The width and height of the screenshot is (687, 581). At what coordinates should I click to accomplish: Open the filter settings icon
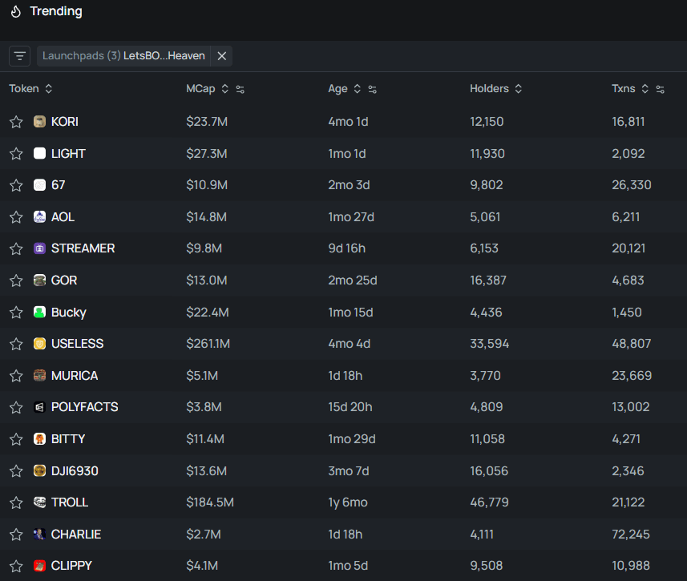click(20, 56)
